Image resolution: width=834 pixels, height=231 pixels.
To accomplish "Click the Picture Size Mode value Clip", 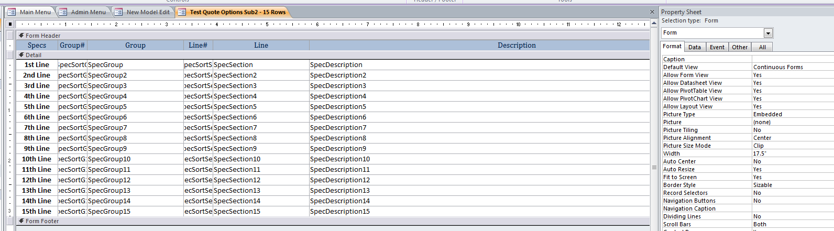I will coord(793,146).
